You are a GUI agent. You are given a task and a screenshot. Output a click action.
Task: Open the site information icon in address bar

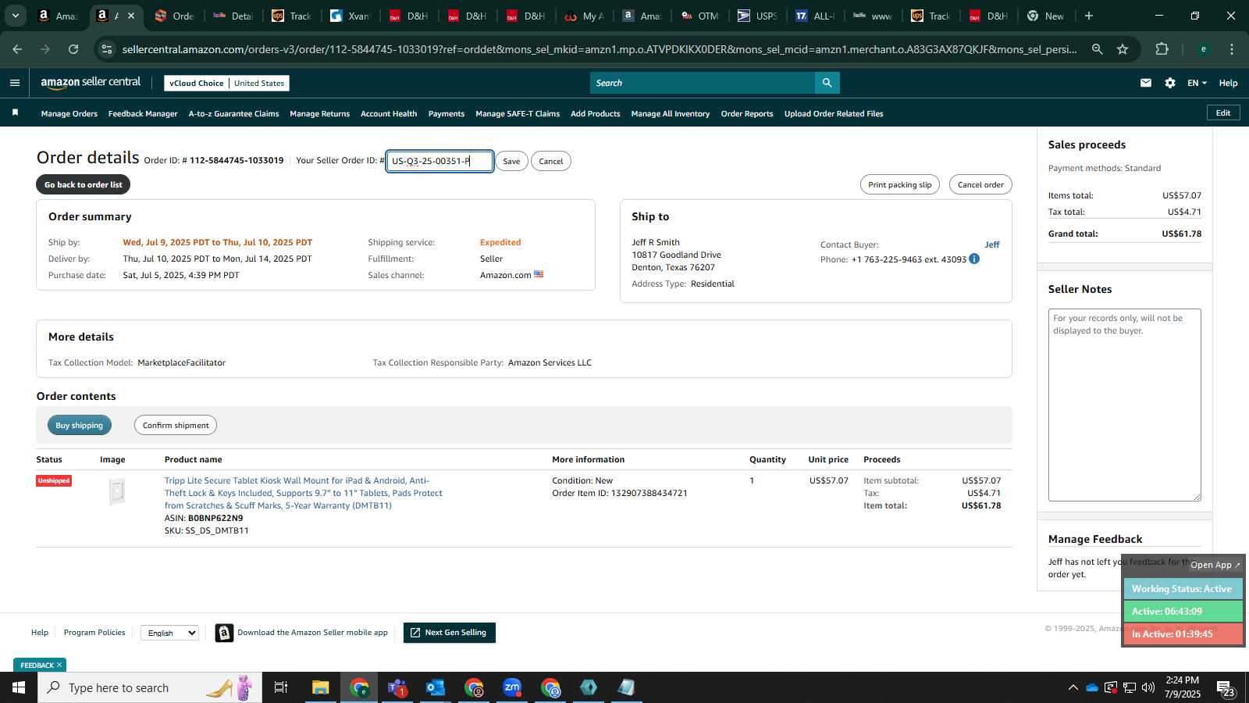click(x=107, y=49)
